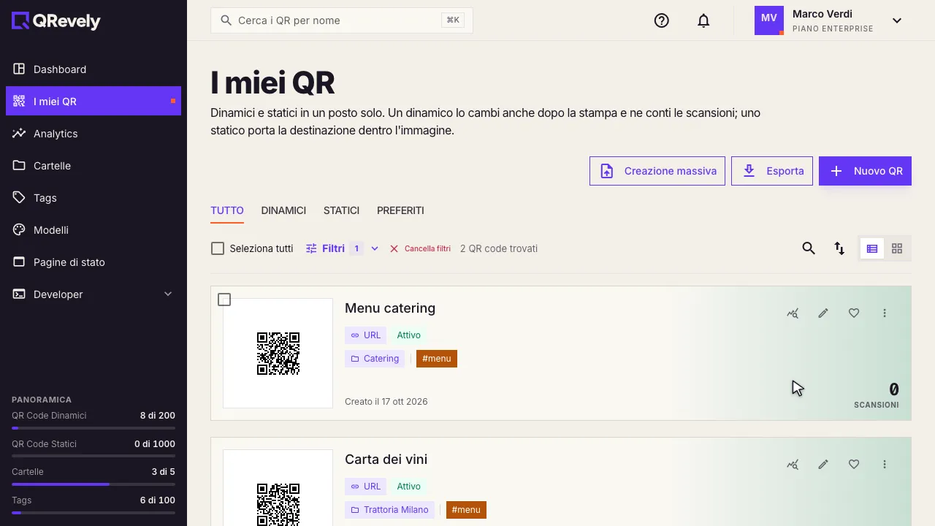Focus the Cerca i QR per nome field
The width and height of the screenshot is (935, 526).
(342, 20)
